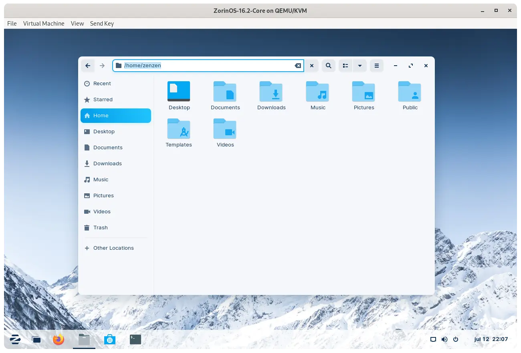Open the View menu of QEMU window
Screen dimensions: 521x353
coord(77,24)
